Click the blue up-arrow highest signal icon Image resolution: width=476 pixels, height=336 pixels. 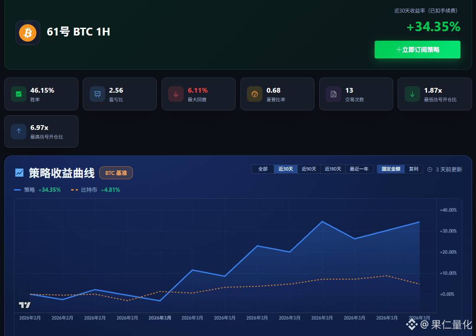[x=19, y=131]
